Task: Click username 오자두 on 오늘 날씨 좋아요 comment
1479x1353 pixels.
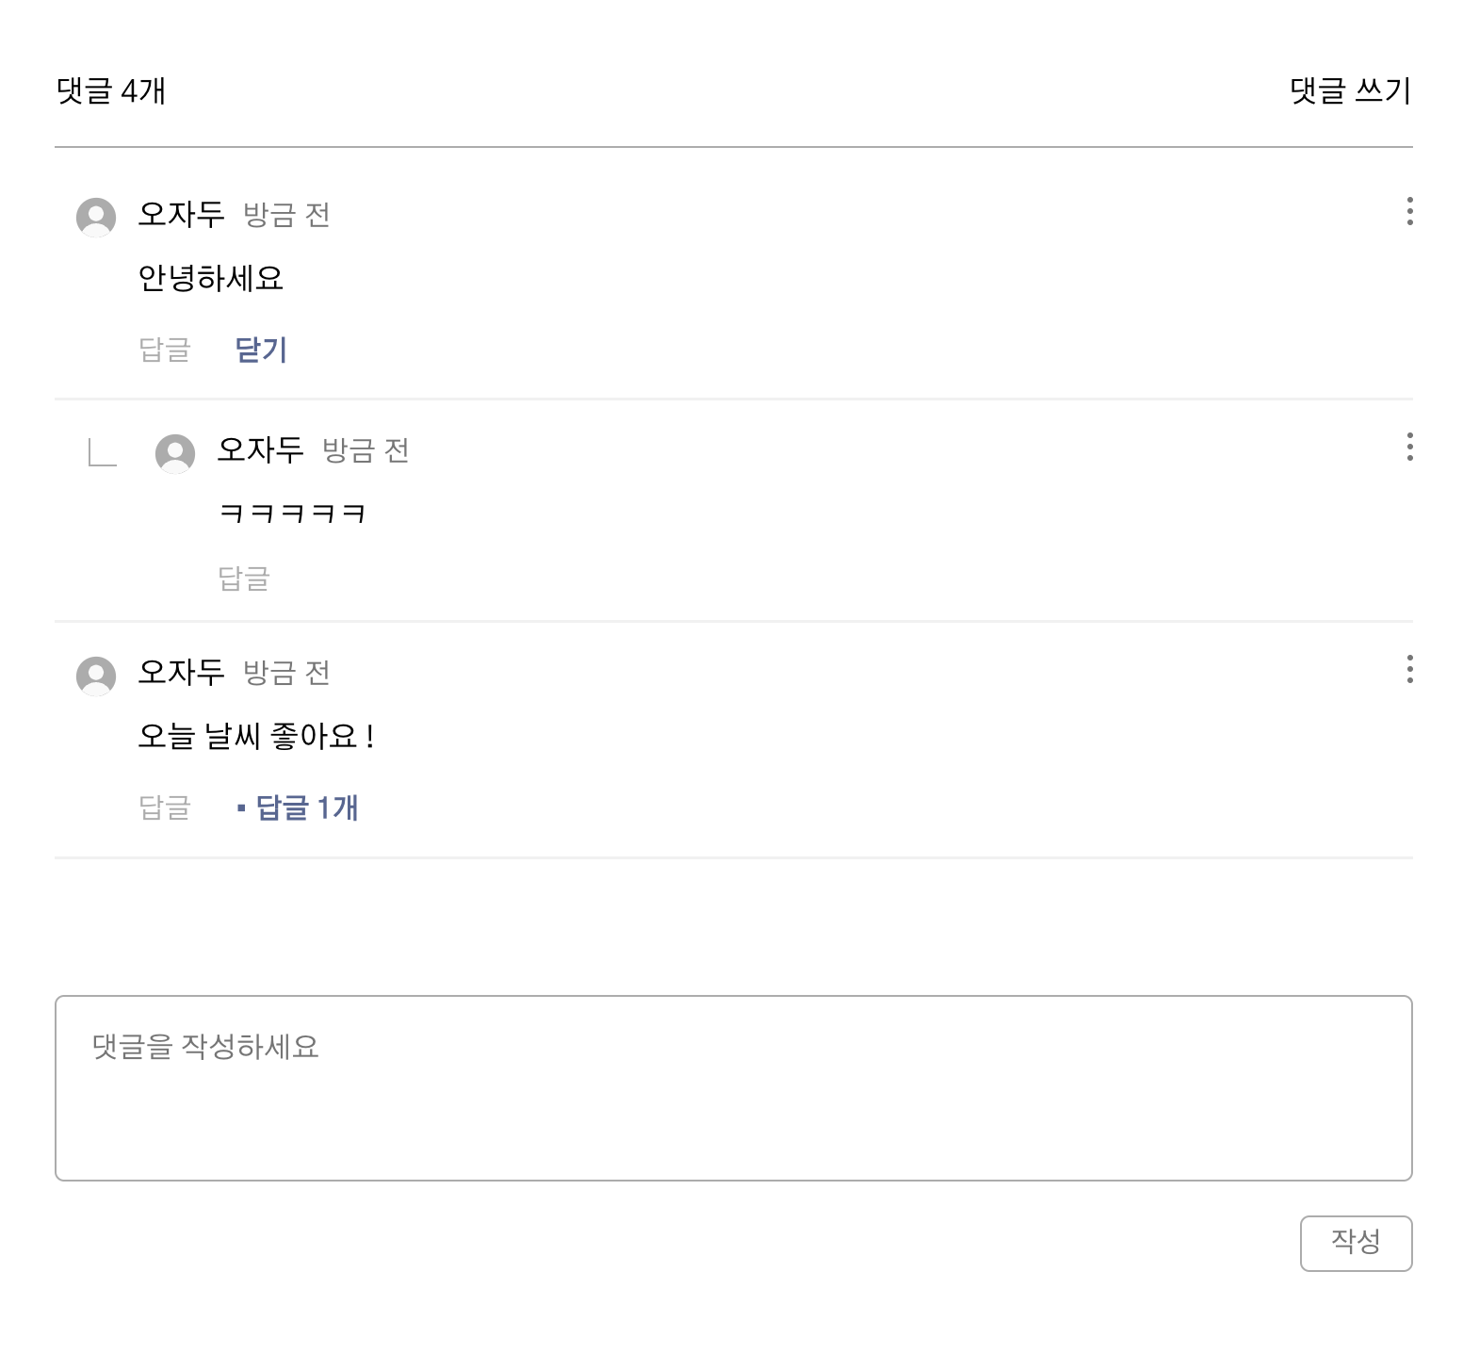Action: tap(181, 672)
